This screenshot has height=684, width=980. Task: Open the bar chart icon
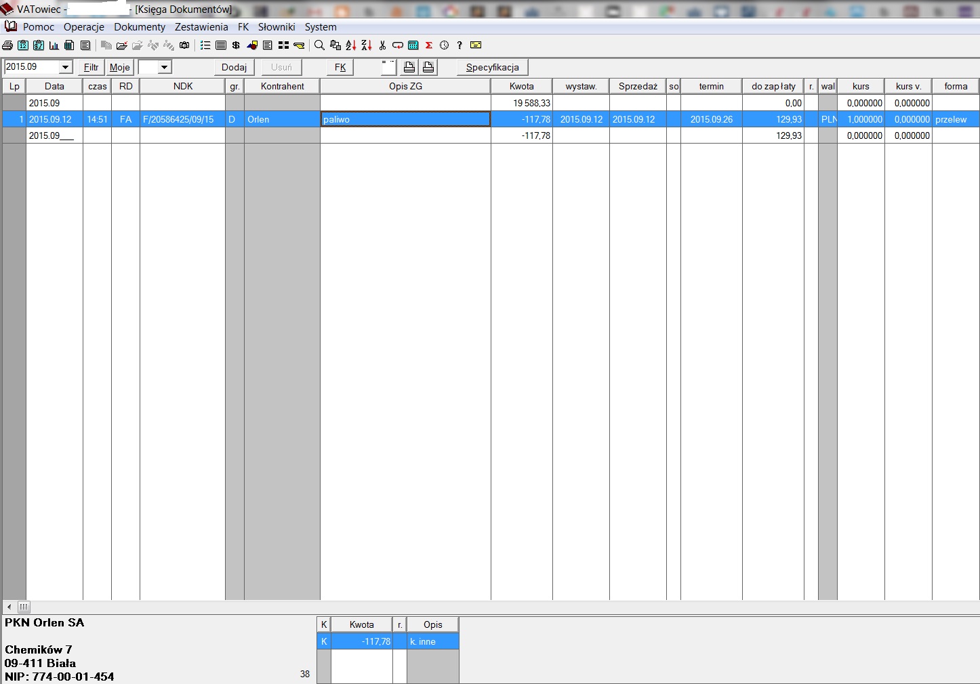pyautogui.click(x=54, y=45)
